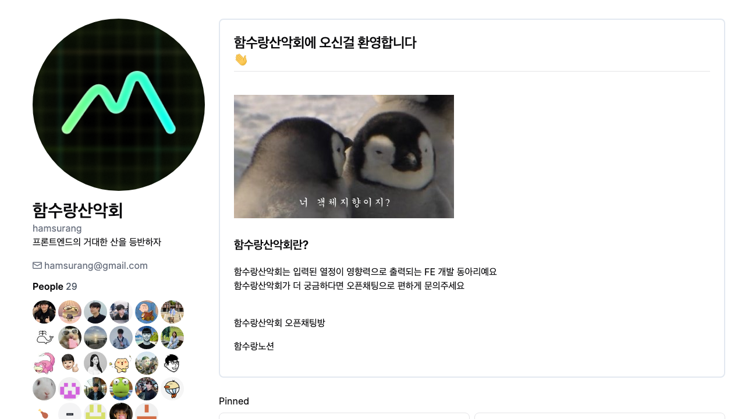Image resolution: width=745 pixels, height=419 pixels.
Task: Open the pink Slowpoke avatar member profile
Action: point(44,363)
